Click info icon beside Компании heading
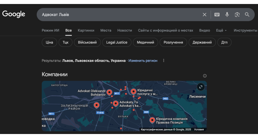This screenshot has height=138, width=258. point(205,76)
